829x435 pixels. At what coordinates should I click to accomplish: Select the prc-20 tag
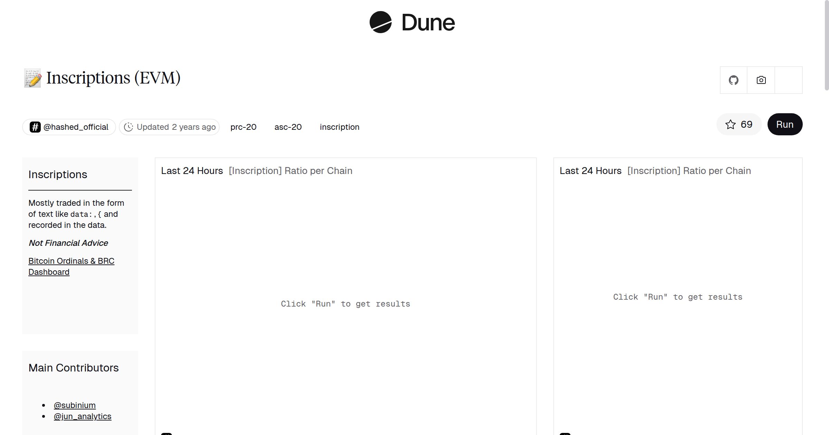click(x=243, y=127)
